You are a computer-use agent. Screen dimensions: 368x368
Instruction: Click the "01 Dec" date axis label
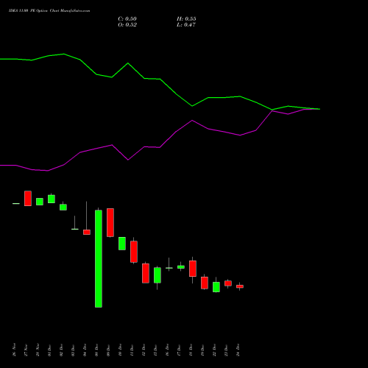pos(49,350)
